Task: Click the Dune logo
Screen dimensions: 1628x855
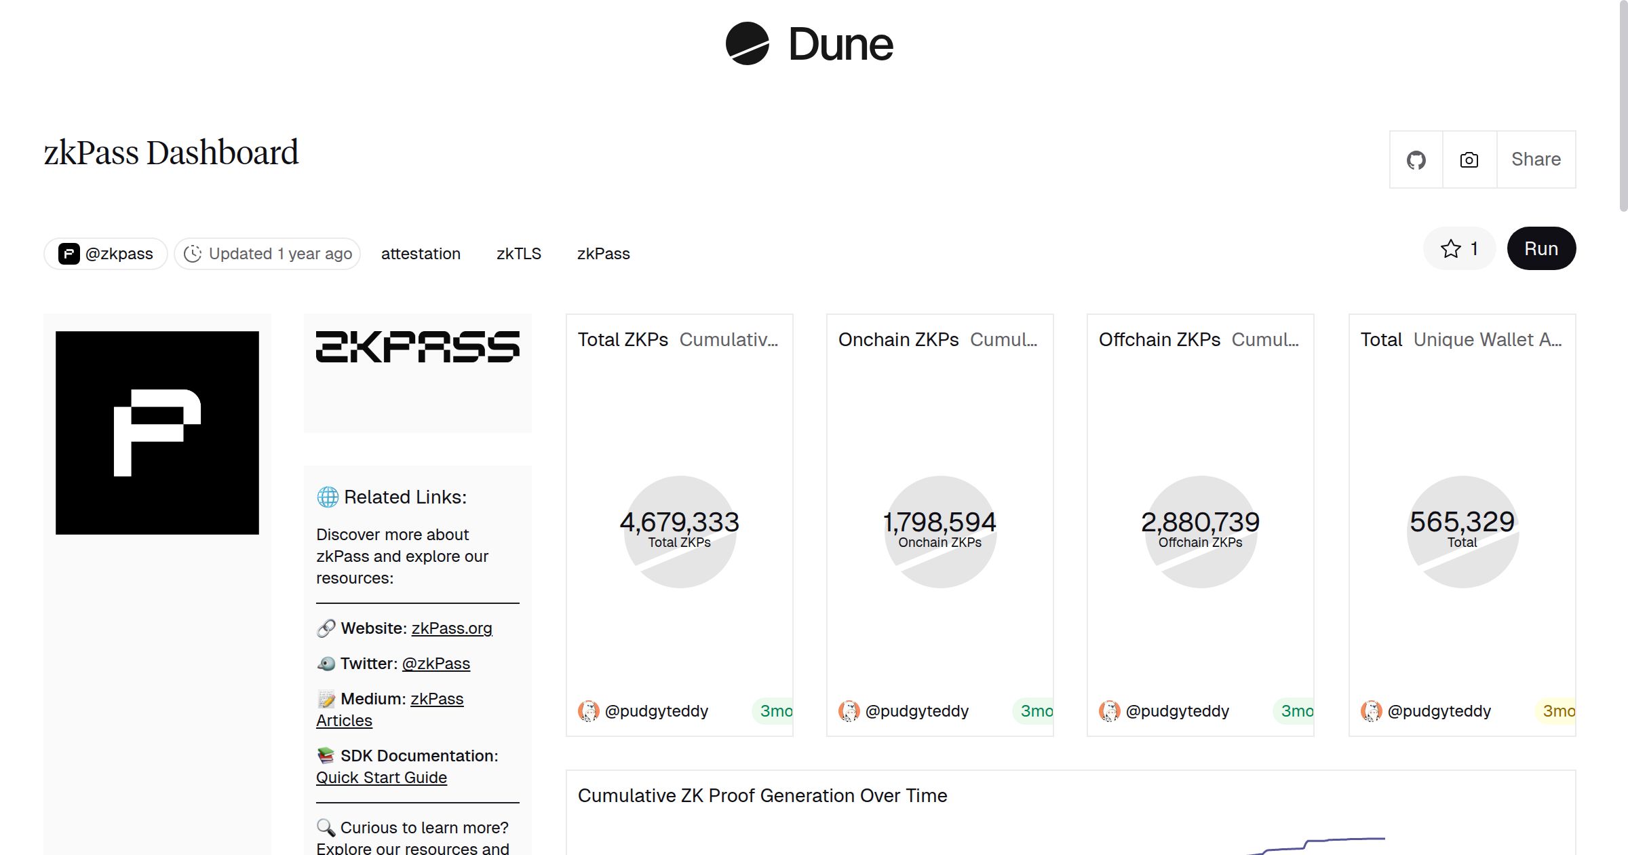Action: (807, 44)
